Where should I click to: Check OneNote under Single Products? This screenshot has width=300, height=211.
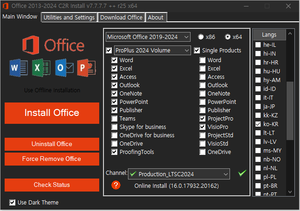point(203,94)
